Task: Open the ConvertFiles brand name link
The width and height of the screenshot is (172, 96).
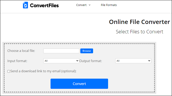Action: [x=44, y=5]
